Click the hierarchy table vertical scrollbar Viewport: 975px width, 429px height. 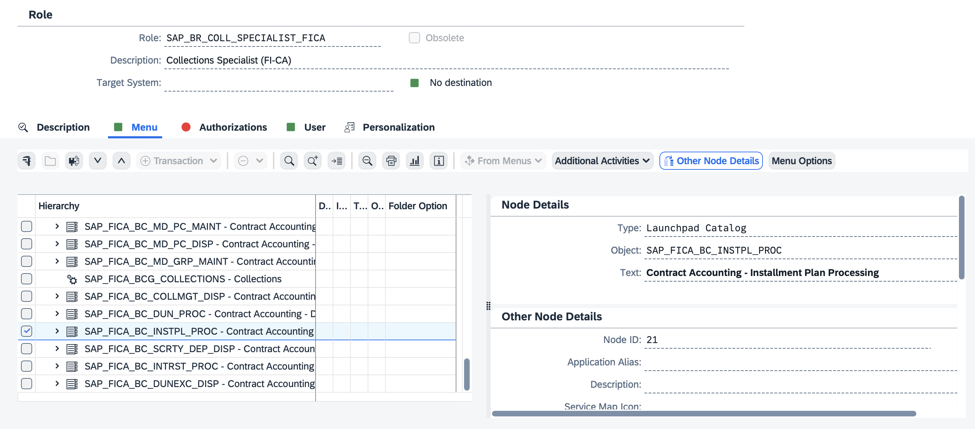point(467,374)
